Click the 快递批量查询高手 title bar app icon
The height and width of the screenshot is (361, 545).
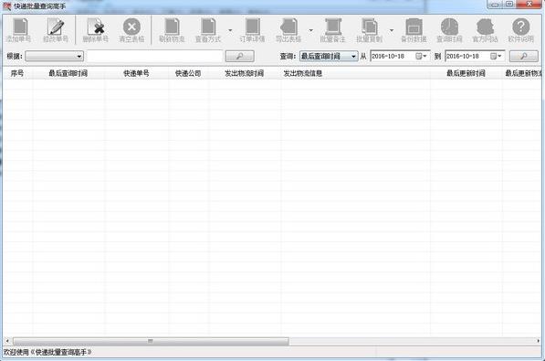pos(7,5)
